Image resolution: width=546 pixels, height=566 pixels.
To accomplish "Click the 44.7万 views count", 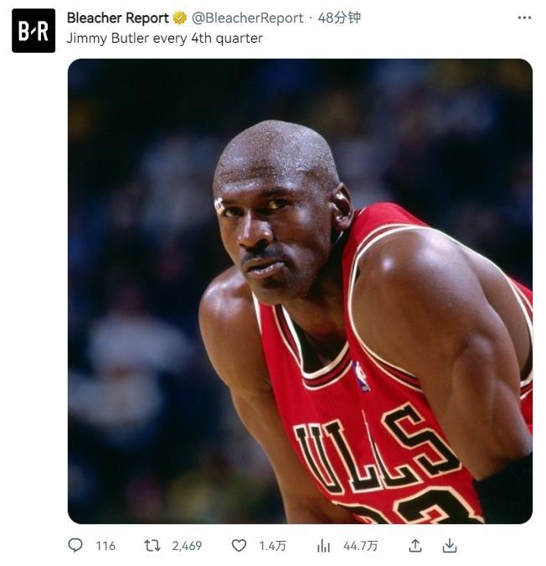I will tap(360, 545).
